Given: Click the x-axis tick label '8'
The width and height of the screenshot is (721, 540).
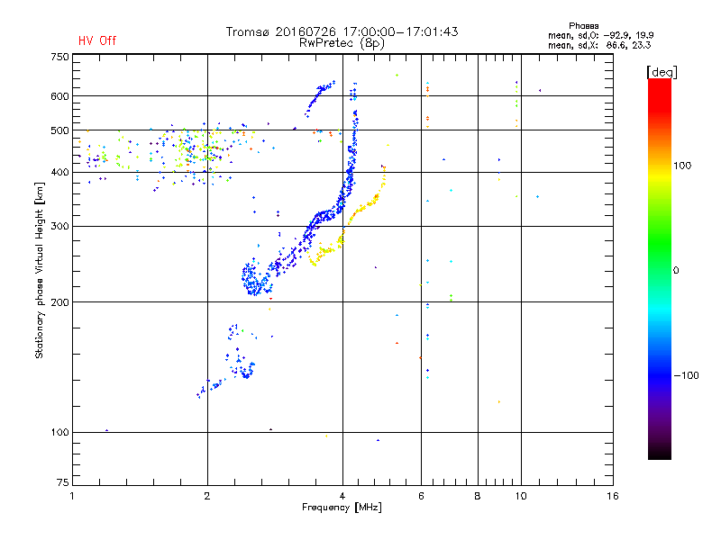Looking at the screenshot, I should click(478, 496).
